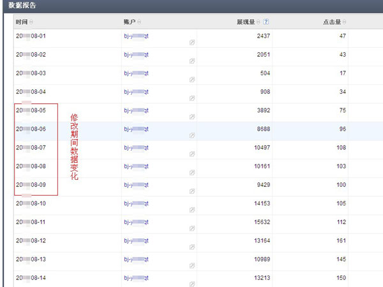Click the edit icon in the 08-05 row
Viewport: 383px width, 287px height.
[192, 117]
